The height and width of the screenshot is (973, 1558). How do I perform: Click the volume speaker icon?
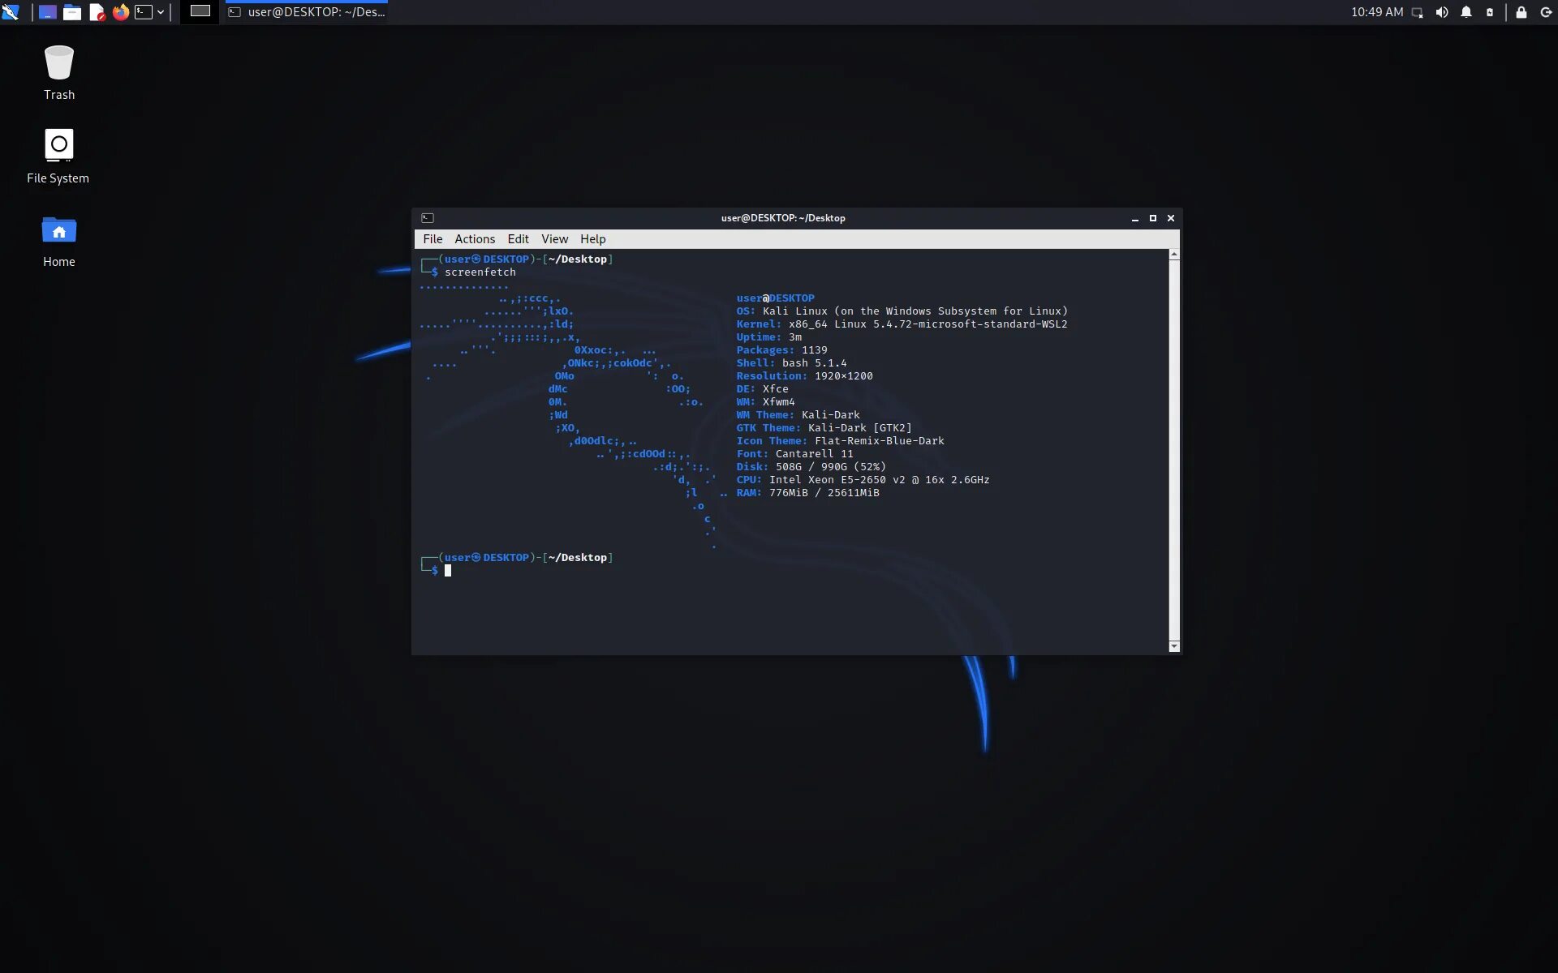pyautogui.click(x=1441, y=12)
